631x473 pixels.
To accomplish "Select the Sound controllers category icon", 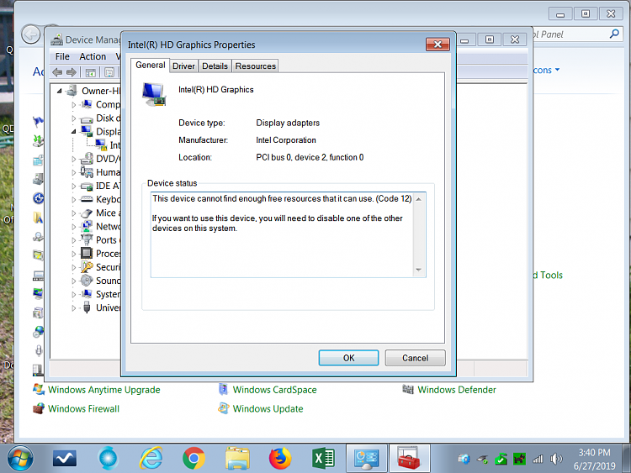I will [87, 281].
